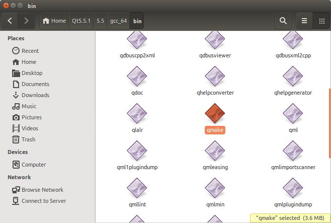Select the qlalr executable icon
331x223 pixels.
(137, 113)
